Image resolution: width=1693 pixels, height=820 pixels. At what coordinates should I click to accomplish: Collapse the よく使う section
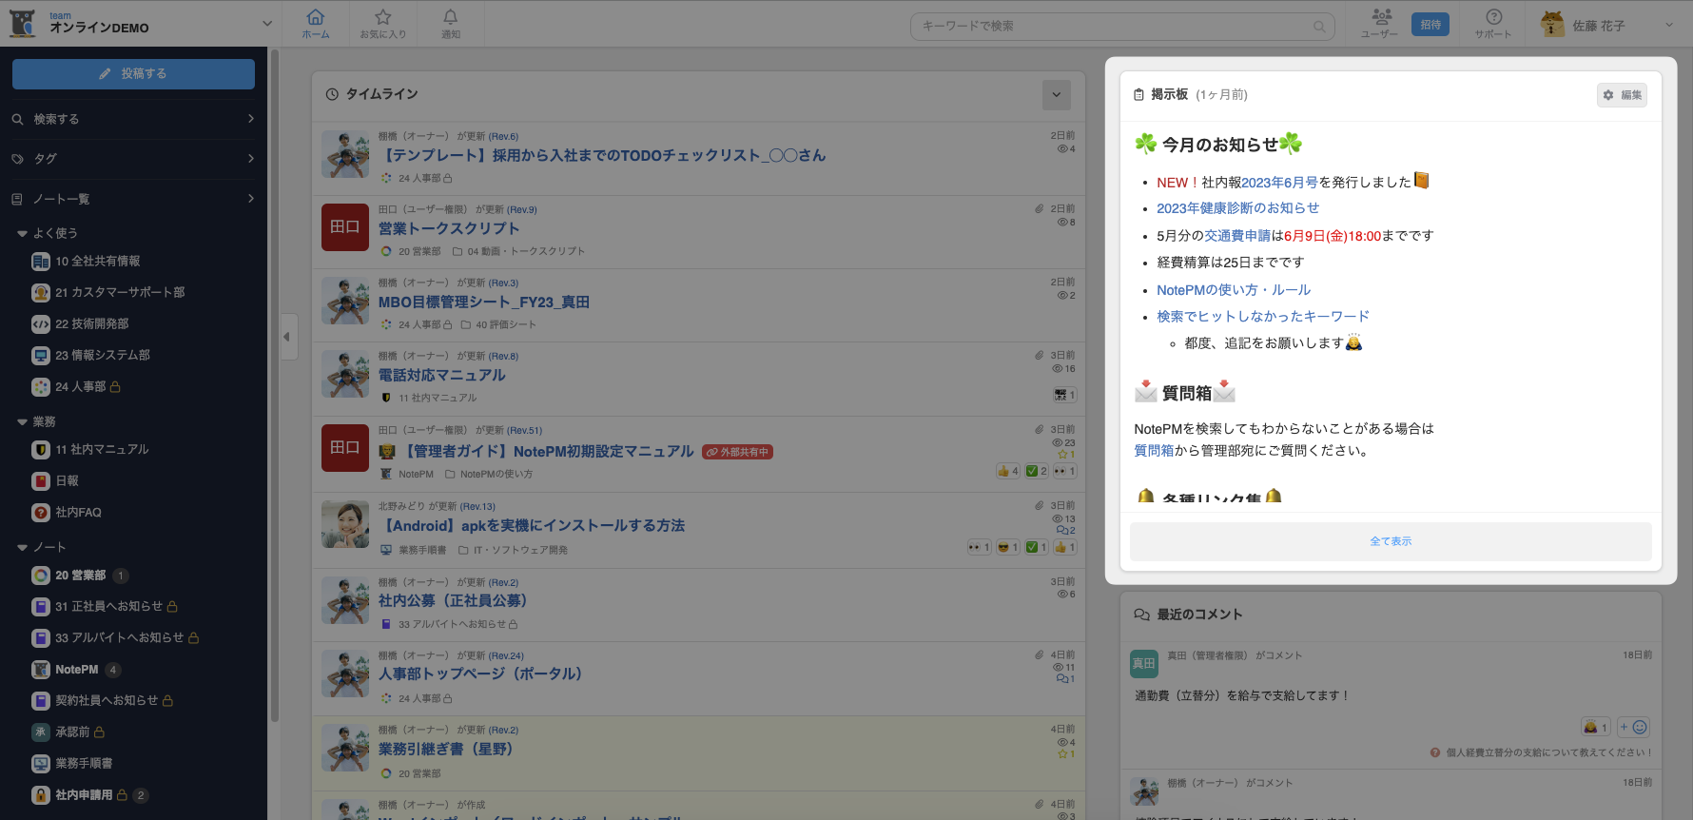(22, 233)
